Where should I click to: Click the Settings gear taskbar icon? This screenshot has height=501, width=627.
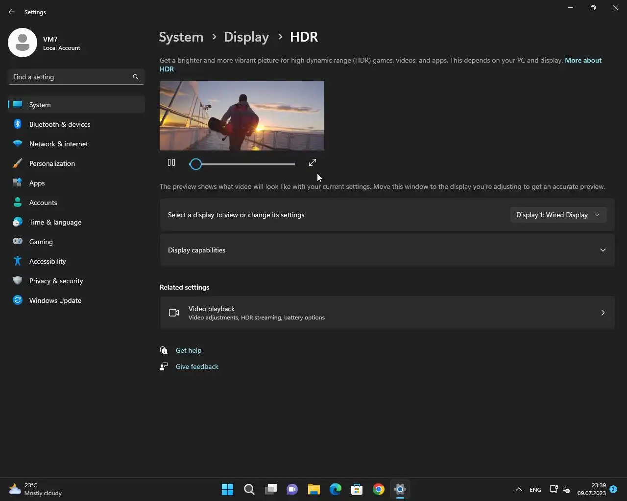coord(400,489)
